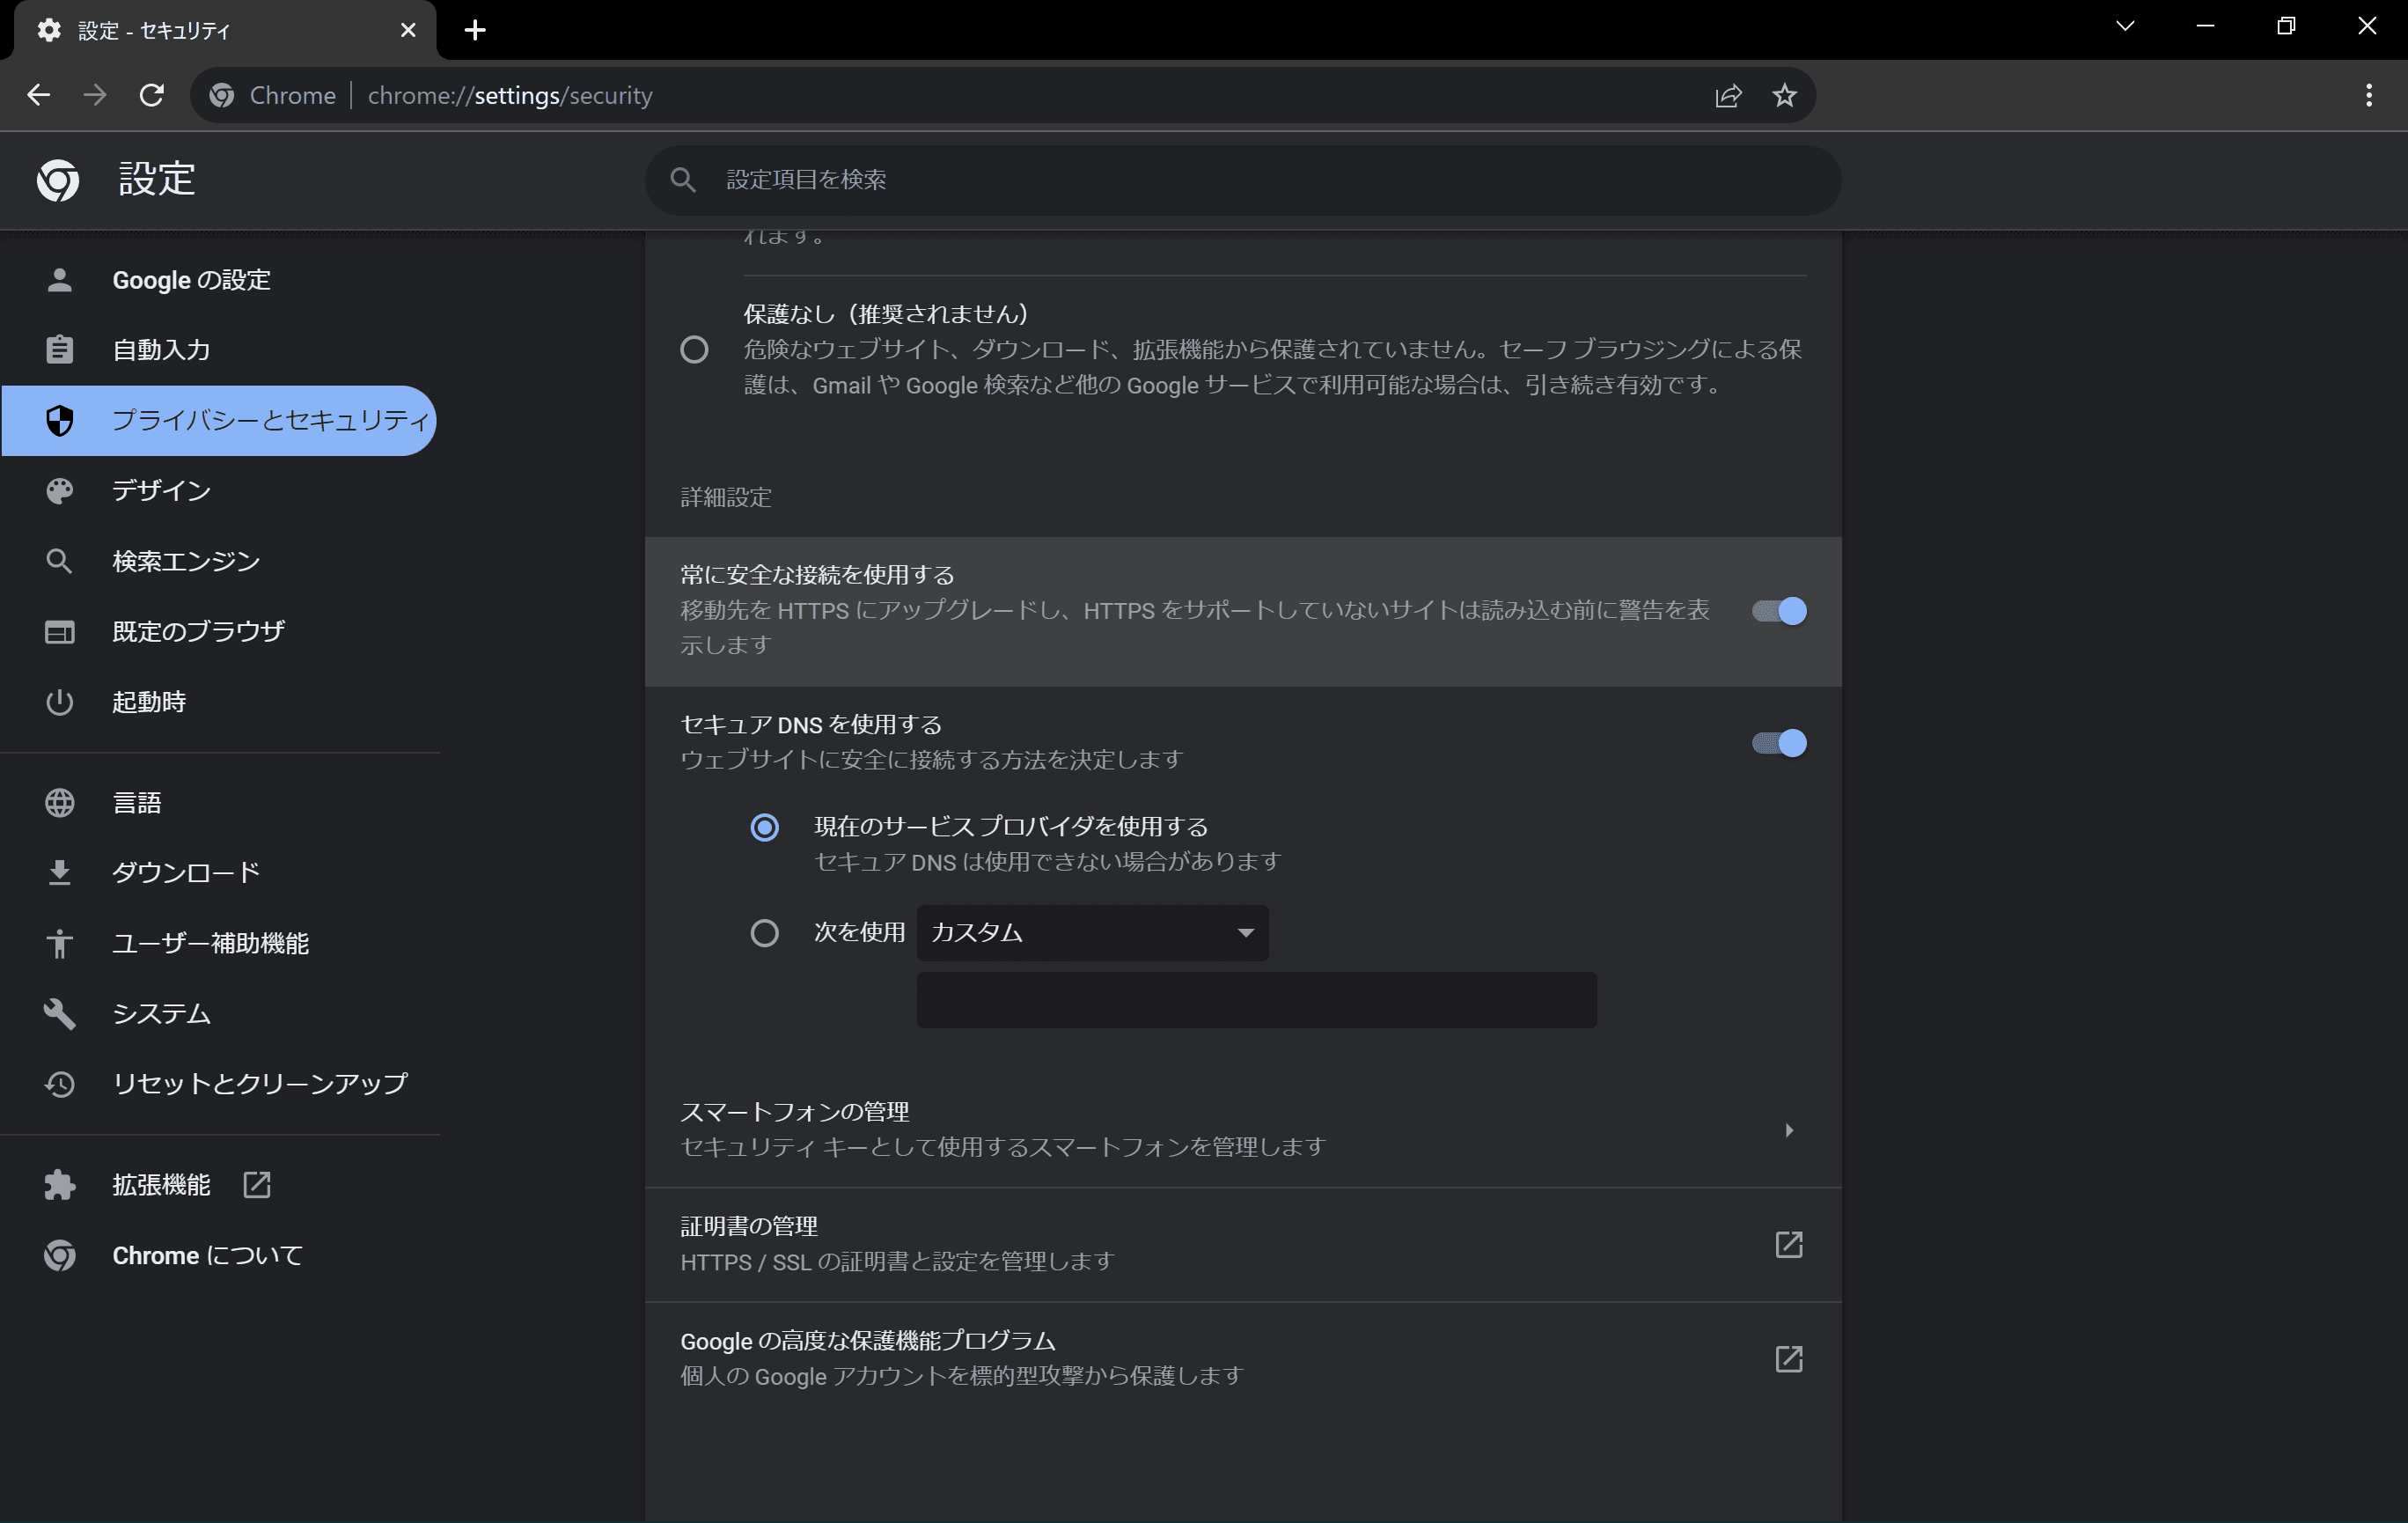This screenshot has width=2408, height=1523.
Task: Click the puzzle piece icon for 拡張機能
Action: click(x=60, y=1185)
